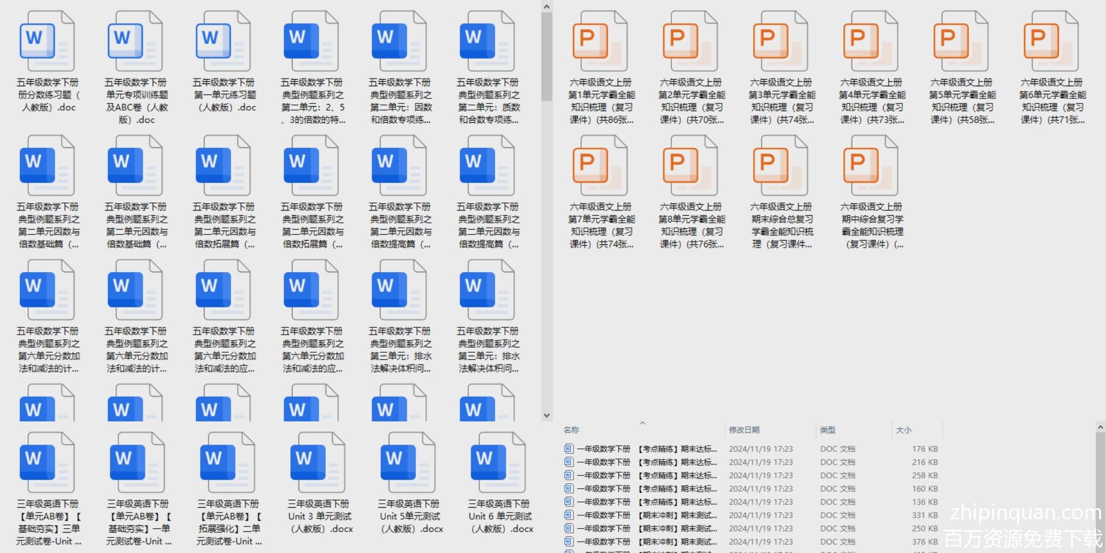This screenshot has height=553, width=1106.
Task: Click sort arrow above the 名称 column
Action: 643,423
